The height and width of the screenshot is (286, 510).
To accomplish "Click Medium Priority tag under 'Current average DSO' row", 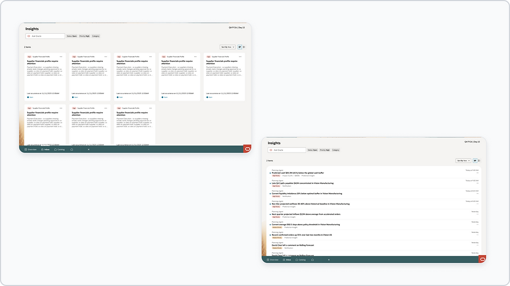I will (277, 227).
